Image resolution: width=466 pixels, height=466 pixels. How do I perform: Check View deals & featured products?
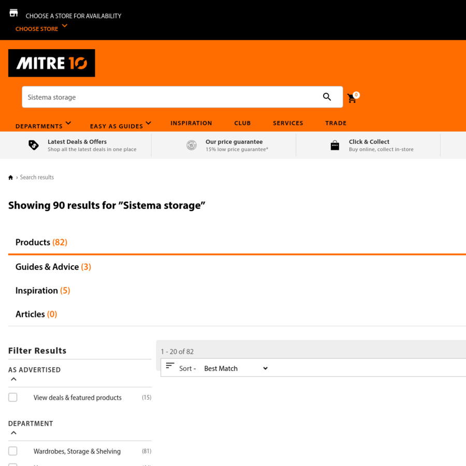tap(12, 397)
